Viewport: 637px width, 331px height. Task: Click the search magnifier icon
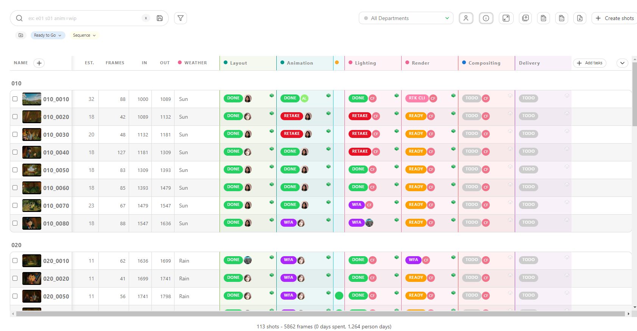click(x=19, y=18)
